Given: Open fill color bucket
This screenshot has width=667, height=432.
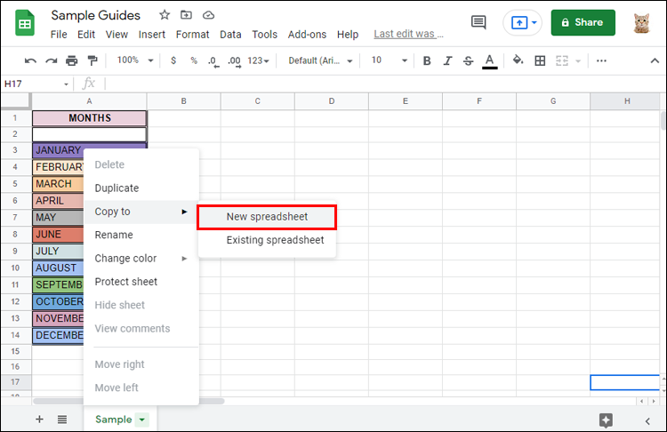Looking at the screenshot, I should pos(518,60).
